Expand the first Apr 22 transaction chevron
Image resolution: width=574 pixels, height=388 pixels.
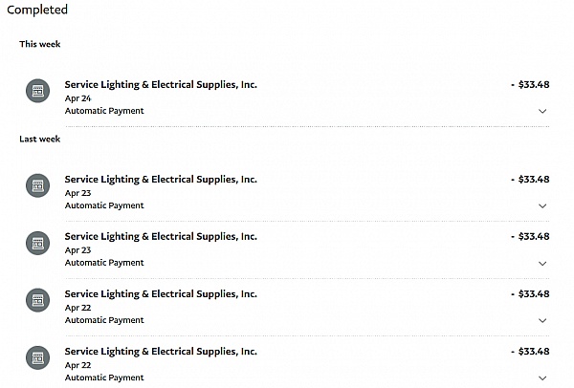point(542,320)
